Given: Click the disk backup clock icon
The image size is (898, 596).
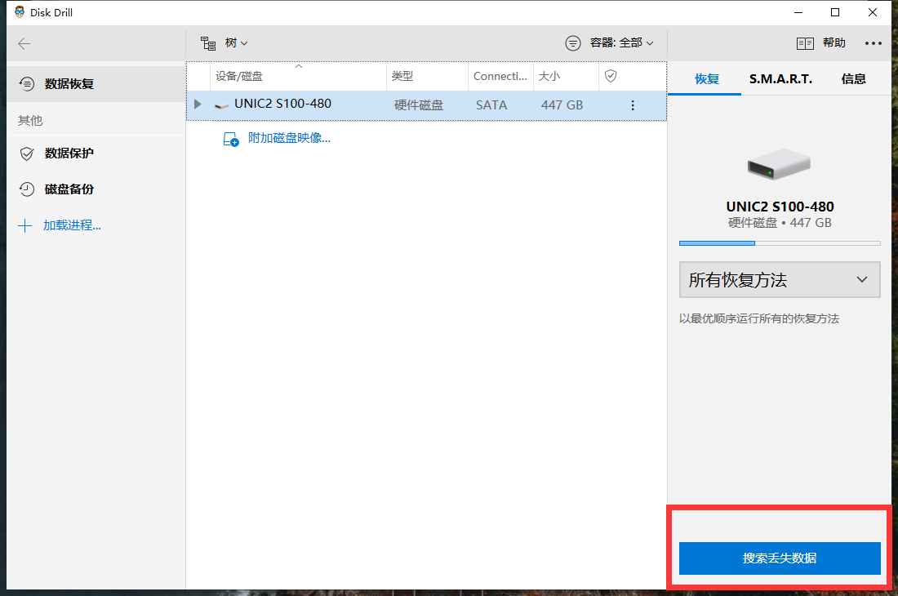Looking at the screenshot, I should pos(27,189).
